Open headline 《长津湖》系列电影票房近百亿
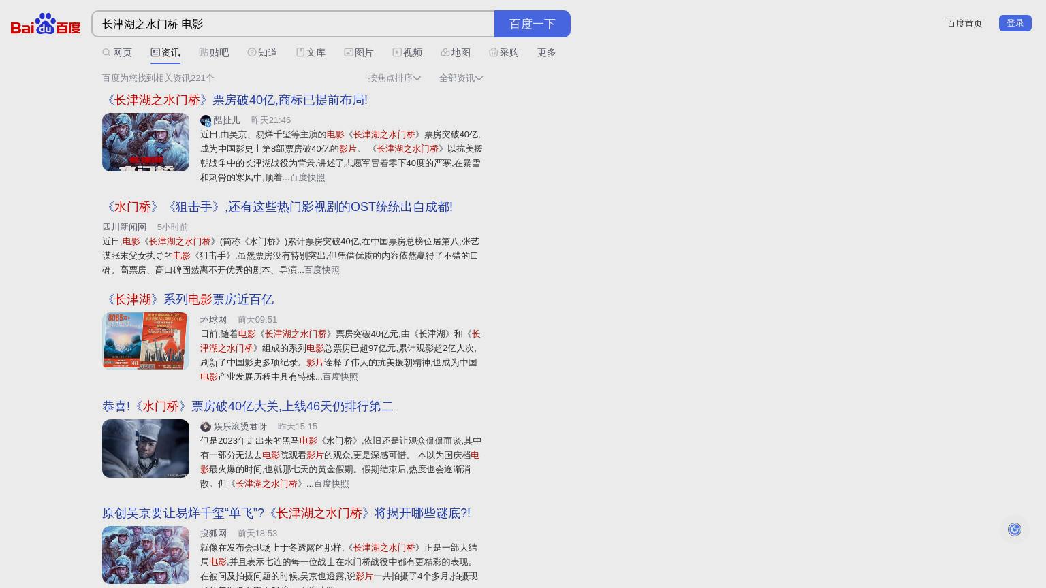1046x588 pixels. (x=188, y=299)
